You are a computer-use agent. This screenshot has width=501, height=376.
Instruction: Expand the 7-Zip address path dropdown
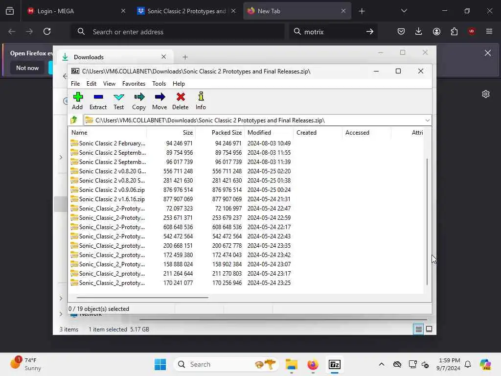[427, 120]
